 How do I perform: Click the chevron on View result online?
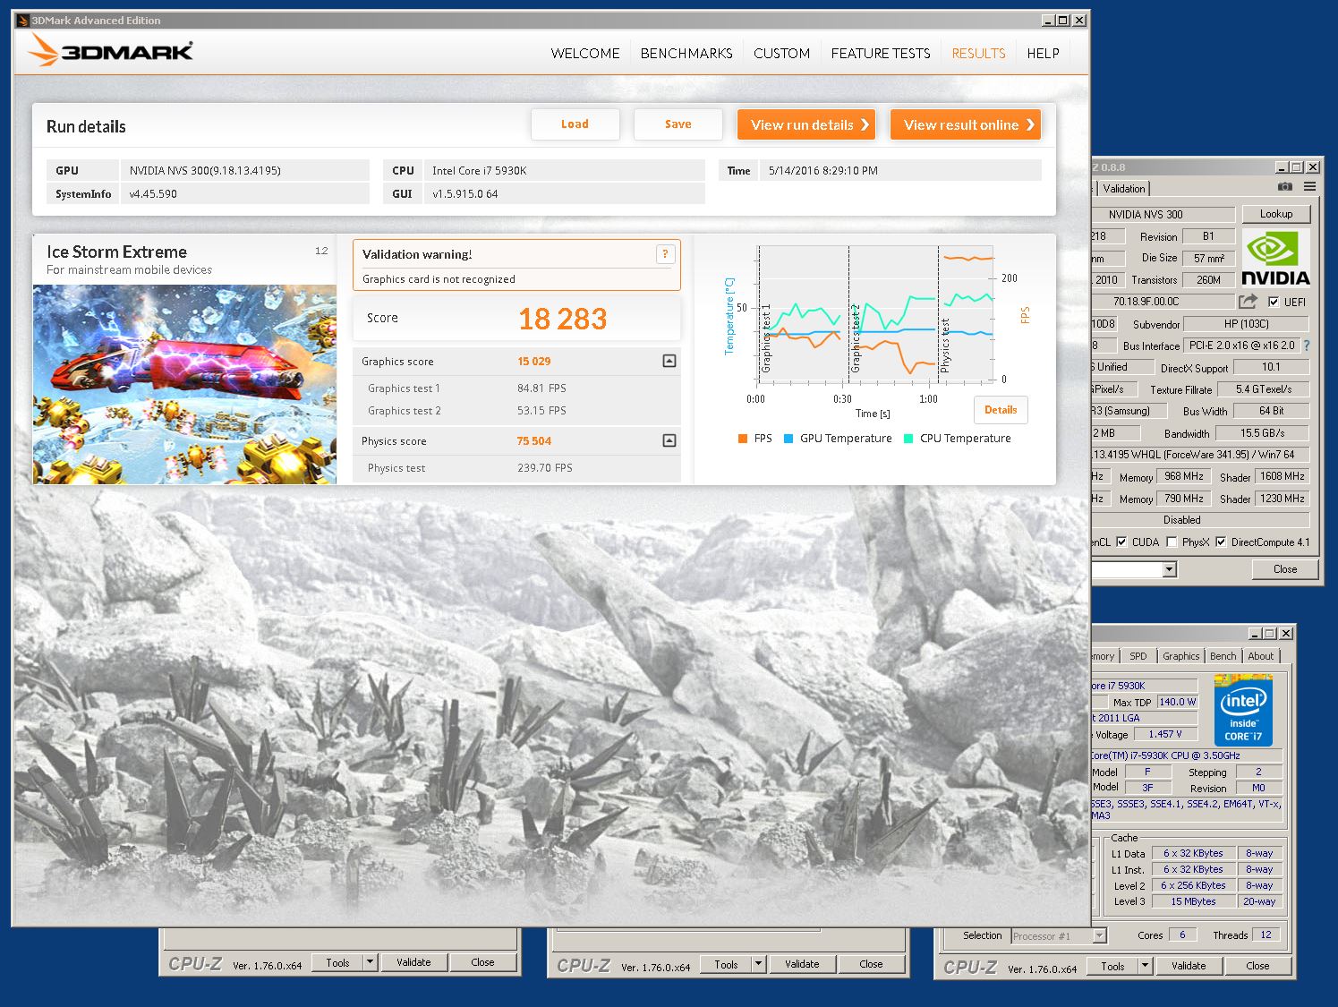coord(1030,125)
